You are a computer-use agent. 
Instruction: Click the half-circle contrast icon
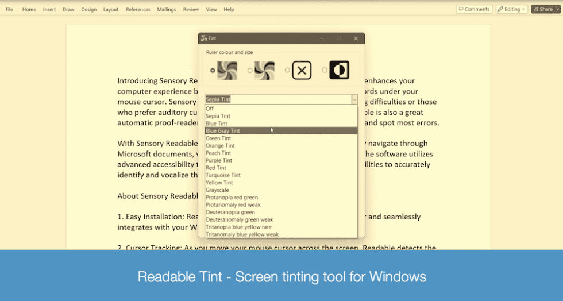click(339, 70)
